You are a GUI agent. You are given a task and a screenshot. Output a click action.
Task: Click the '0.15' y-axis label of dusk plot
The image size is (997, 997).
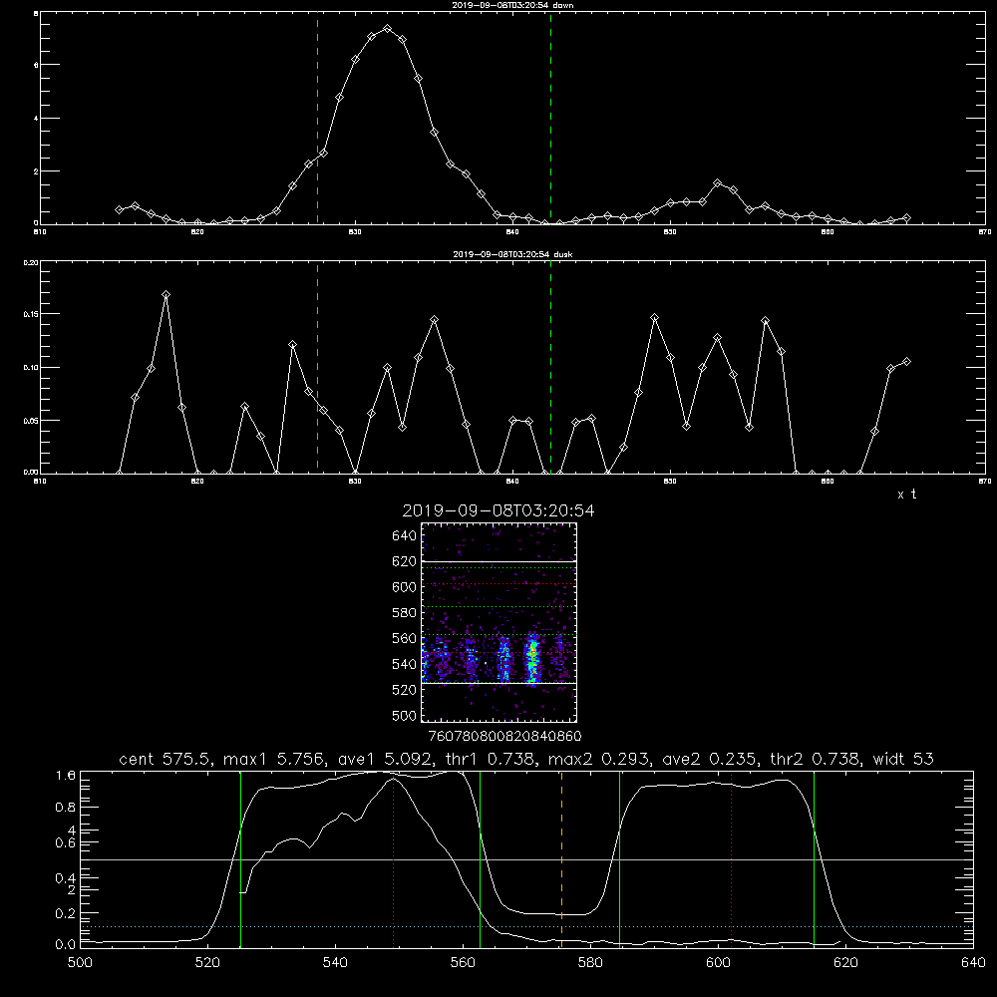[31, 314]
